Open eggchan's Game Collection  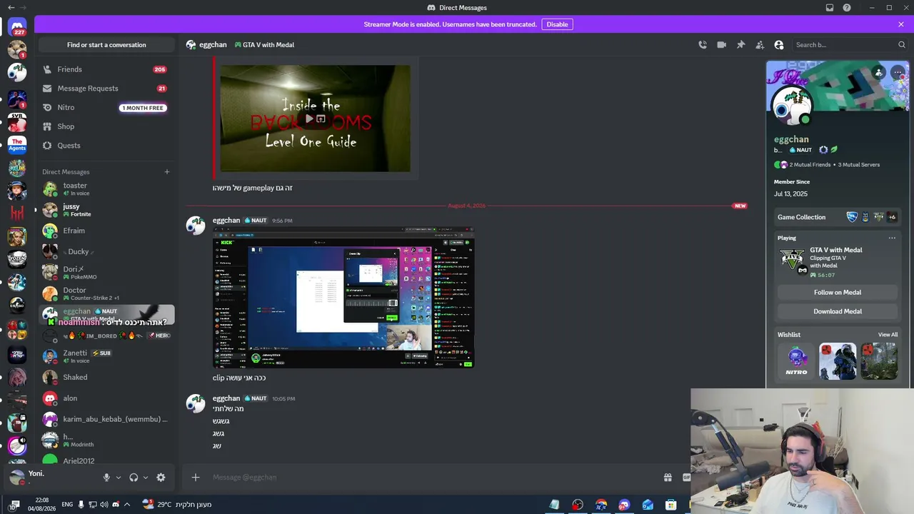(x=838, y=217)
